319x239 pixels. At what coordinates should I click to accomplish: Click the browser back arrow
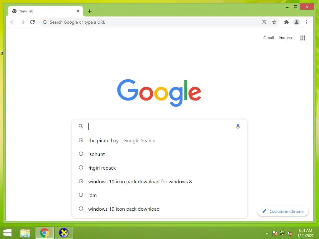[12, 22]
